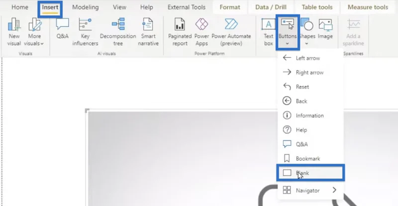
Task: Add Power Automate (preview) visual
Action: tap(231, 32)
